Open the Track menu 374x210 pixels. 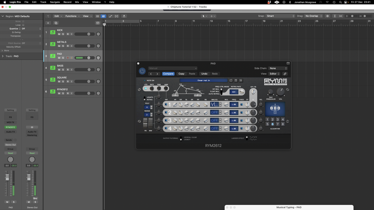43,2
